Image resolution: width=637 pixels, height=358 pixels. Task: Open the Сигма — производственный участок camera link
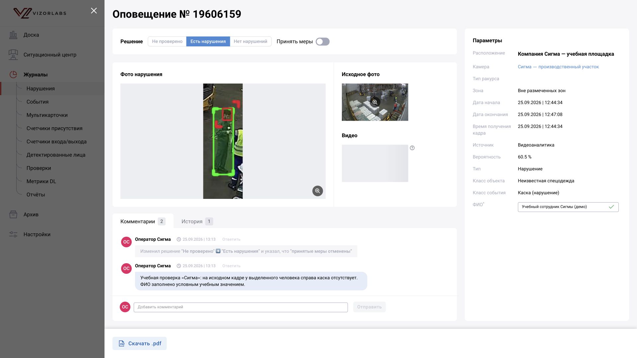[x=558, y=67]
